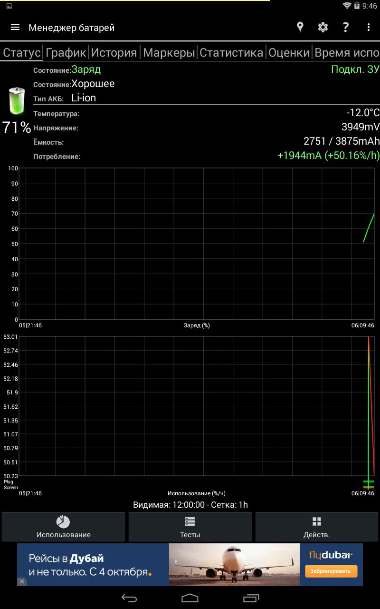This screenshot has width=380, height=609.
Task: Tap the Заряд state value
Action: (86, 69)
